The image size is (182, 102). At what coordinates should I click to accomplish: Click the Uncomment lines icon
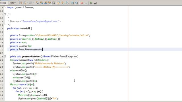(95, 3)
